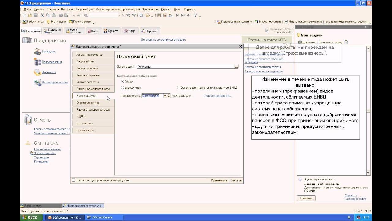This screenshot has height=221, width=392.
Task: Click the wrench settings icon in toolbar
Action: tap(195, 15)
